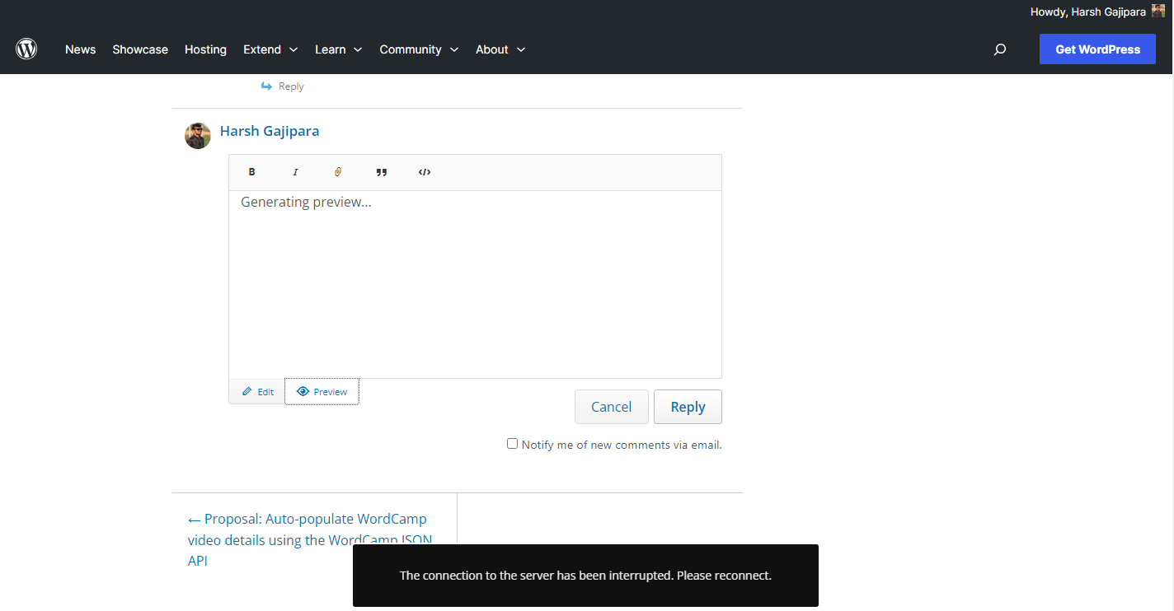Click the WordPress logo icon
Screen dimensions: 1174x611
pyautogui.click(x=26, y=49)
